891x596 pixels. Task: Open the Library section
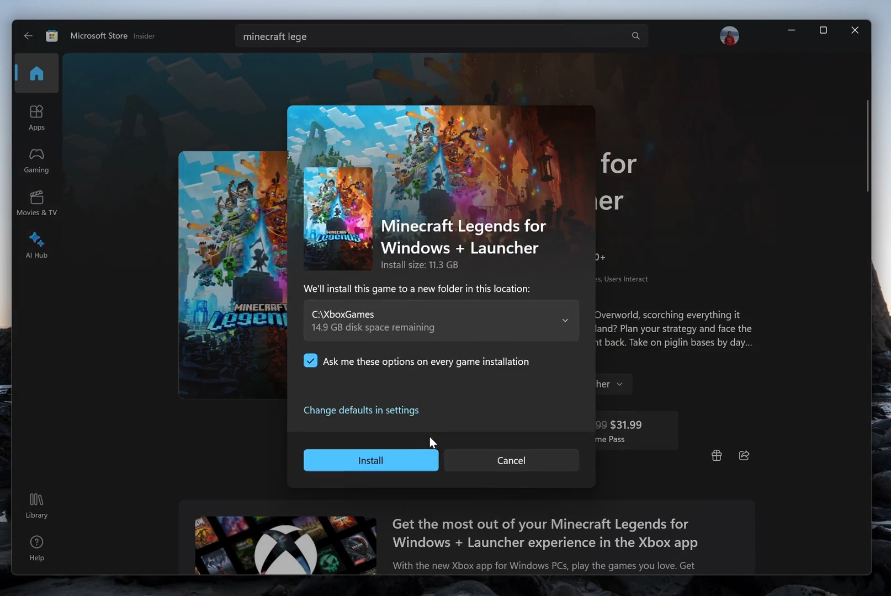pos(36,505)
